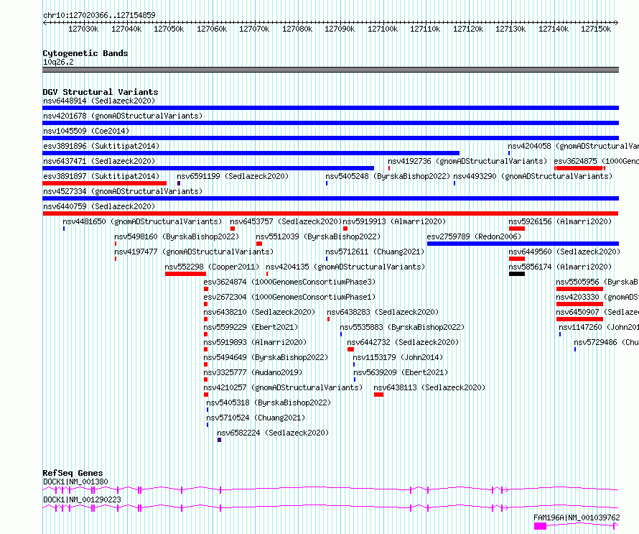Select the nsv4192736 gnomAD variant label
639x534 pixels.
(467, 161)
